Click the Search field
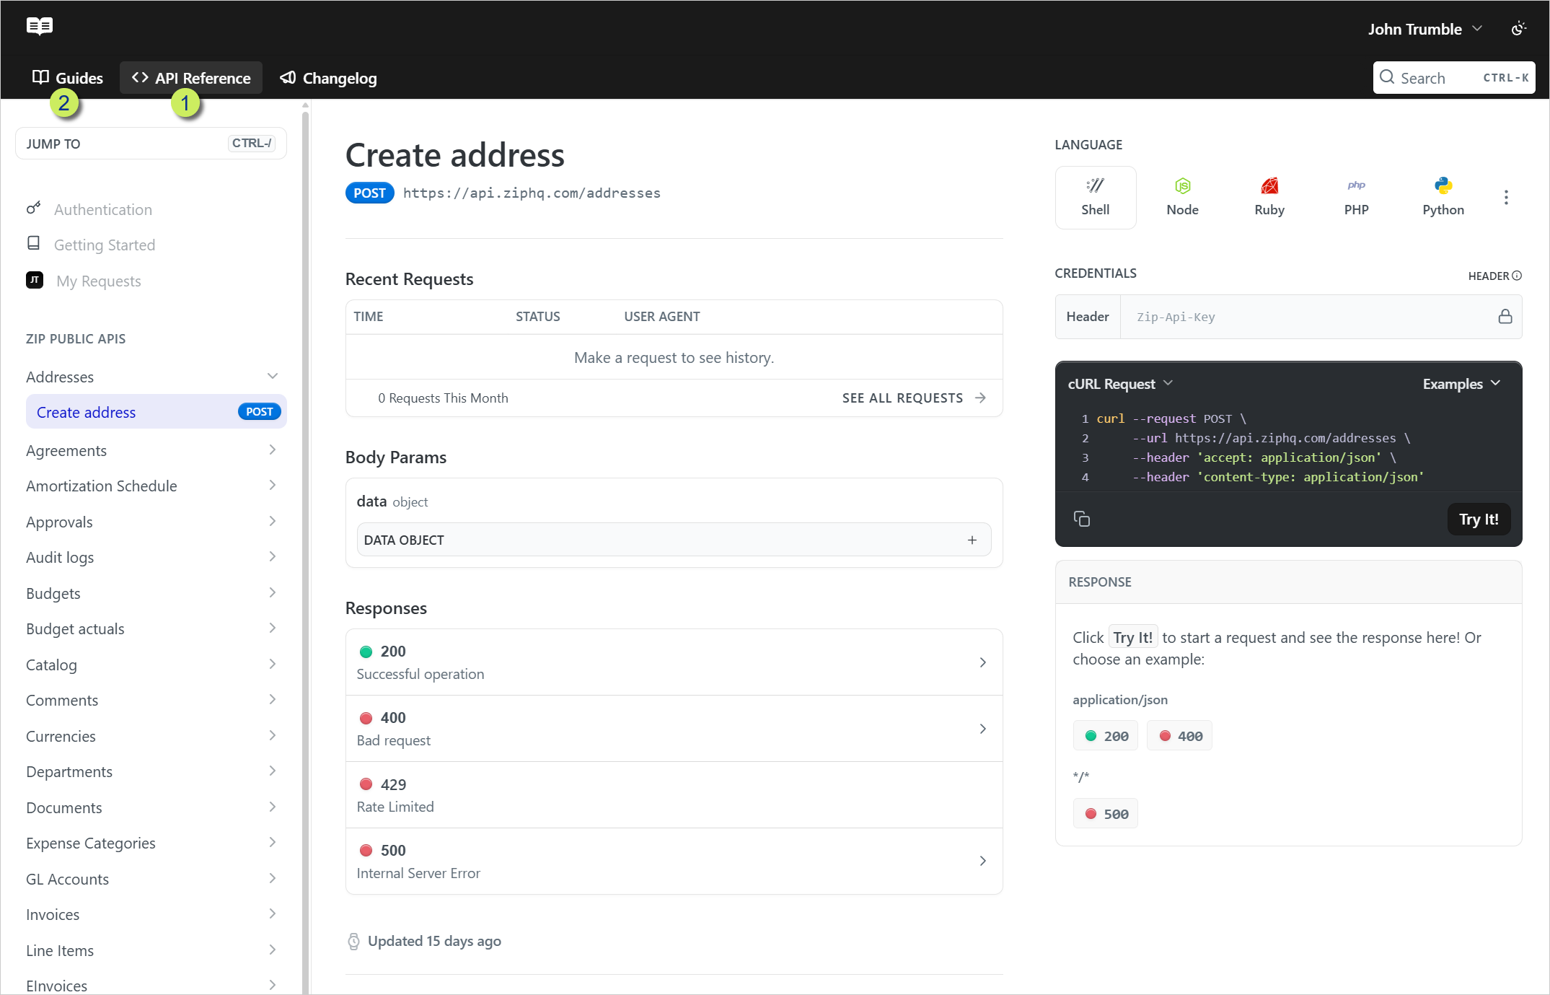This screenshot has width=1550, height=995. tap(1453, 78)
